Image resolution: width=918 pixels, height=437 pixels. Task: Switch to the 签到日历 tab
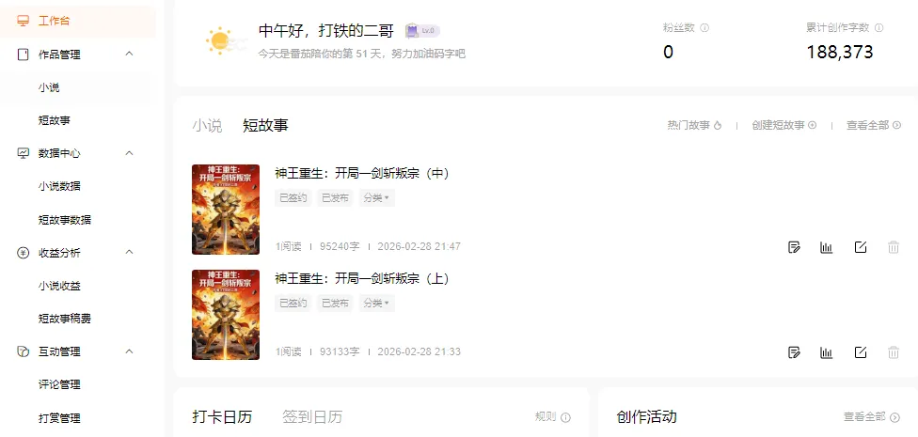312,417
